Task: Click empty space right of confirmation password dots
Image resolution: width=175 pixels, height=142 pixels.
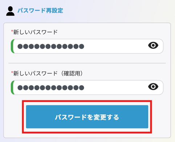Action: (115, 88)
